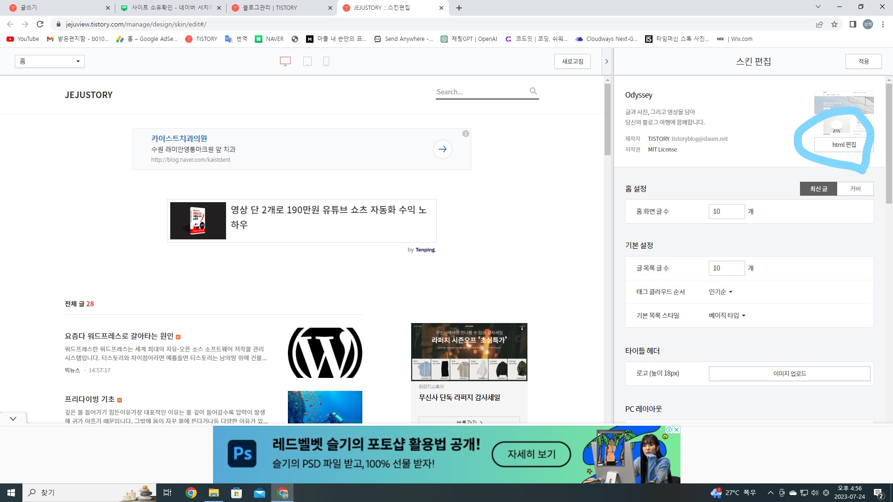The image size is (893, 502).
Task: Reload the page in browser
Action: point(40,24)
